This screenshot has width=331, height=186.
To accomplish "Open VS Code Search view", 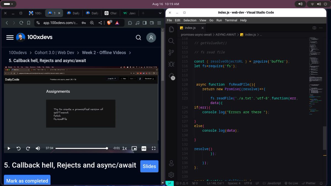I will [171, 41].
